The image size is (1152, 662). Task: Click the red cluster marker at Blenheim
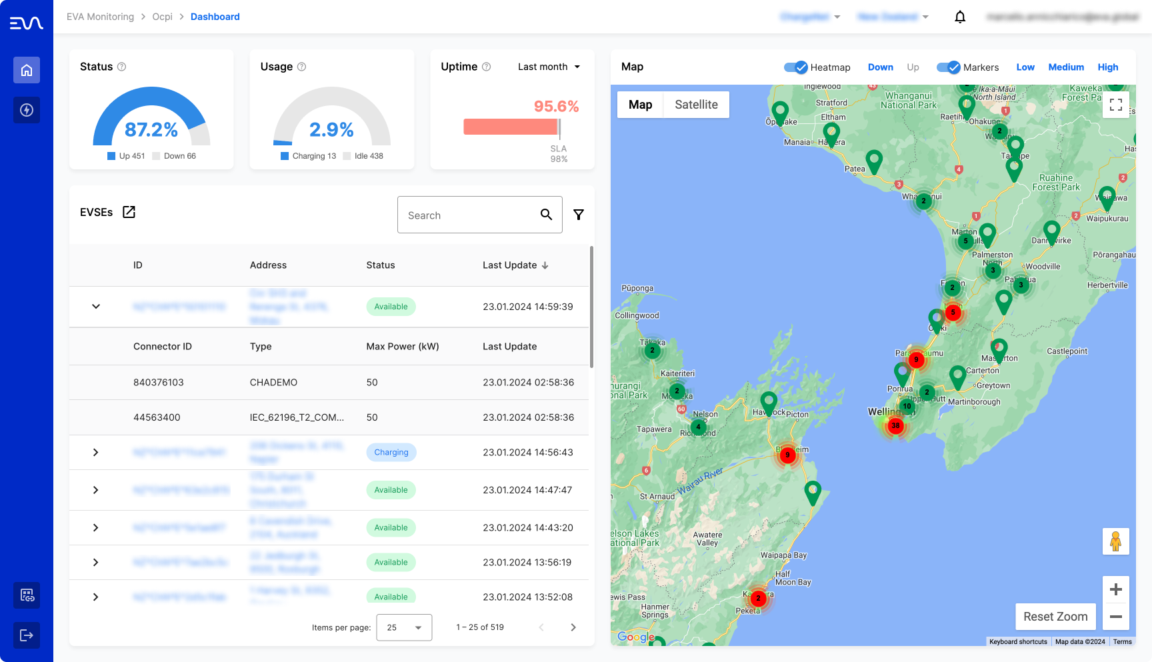(x=787, y=455)
